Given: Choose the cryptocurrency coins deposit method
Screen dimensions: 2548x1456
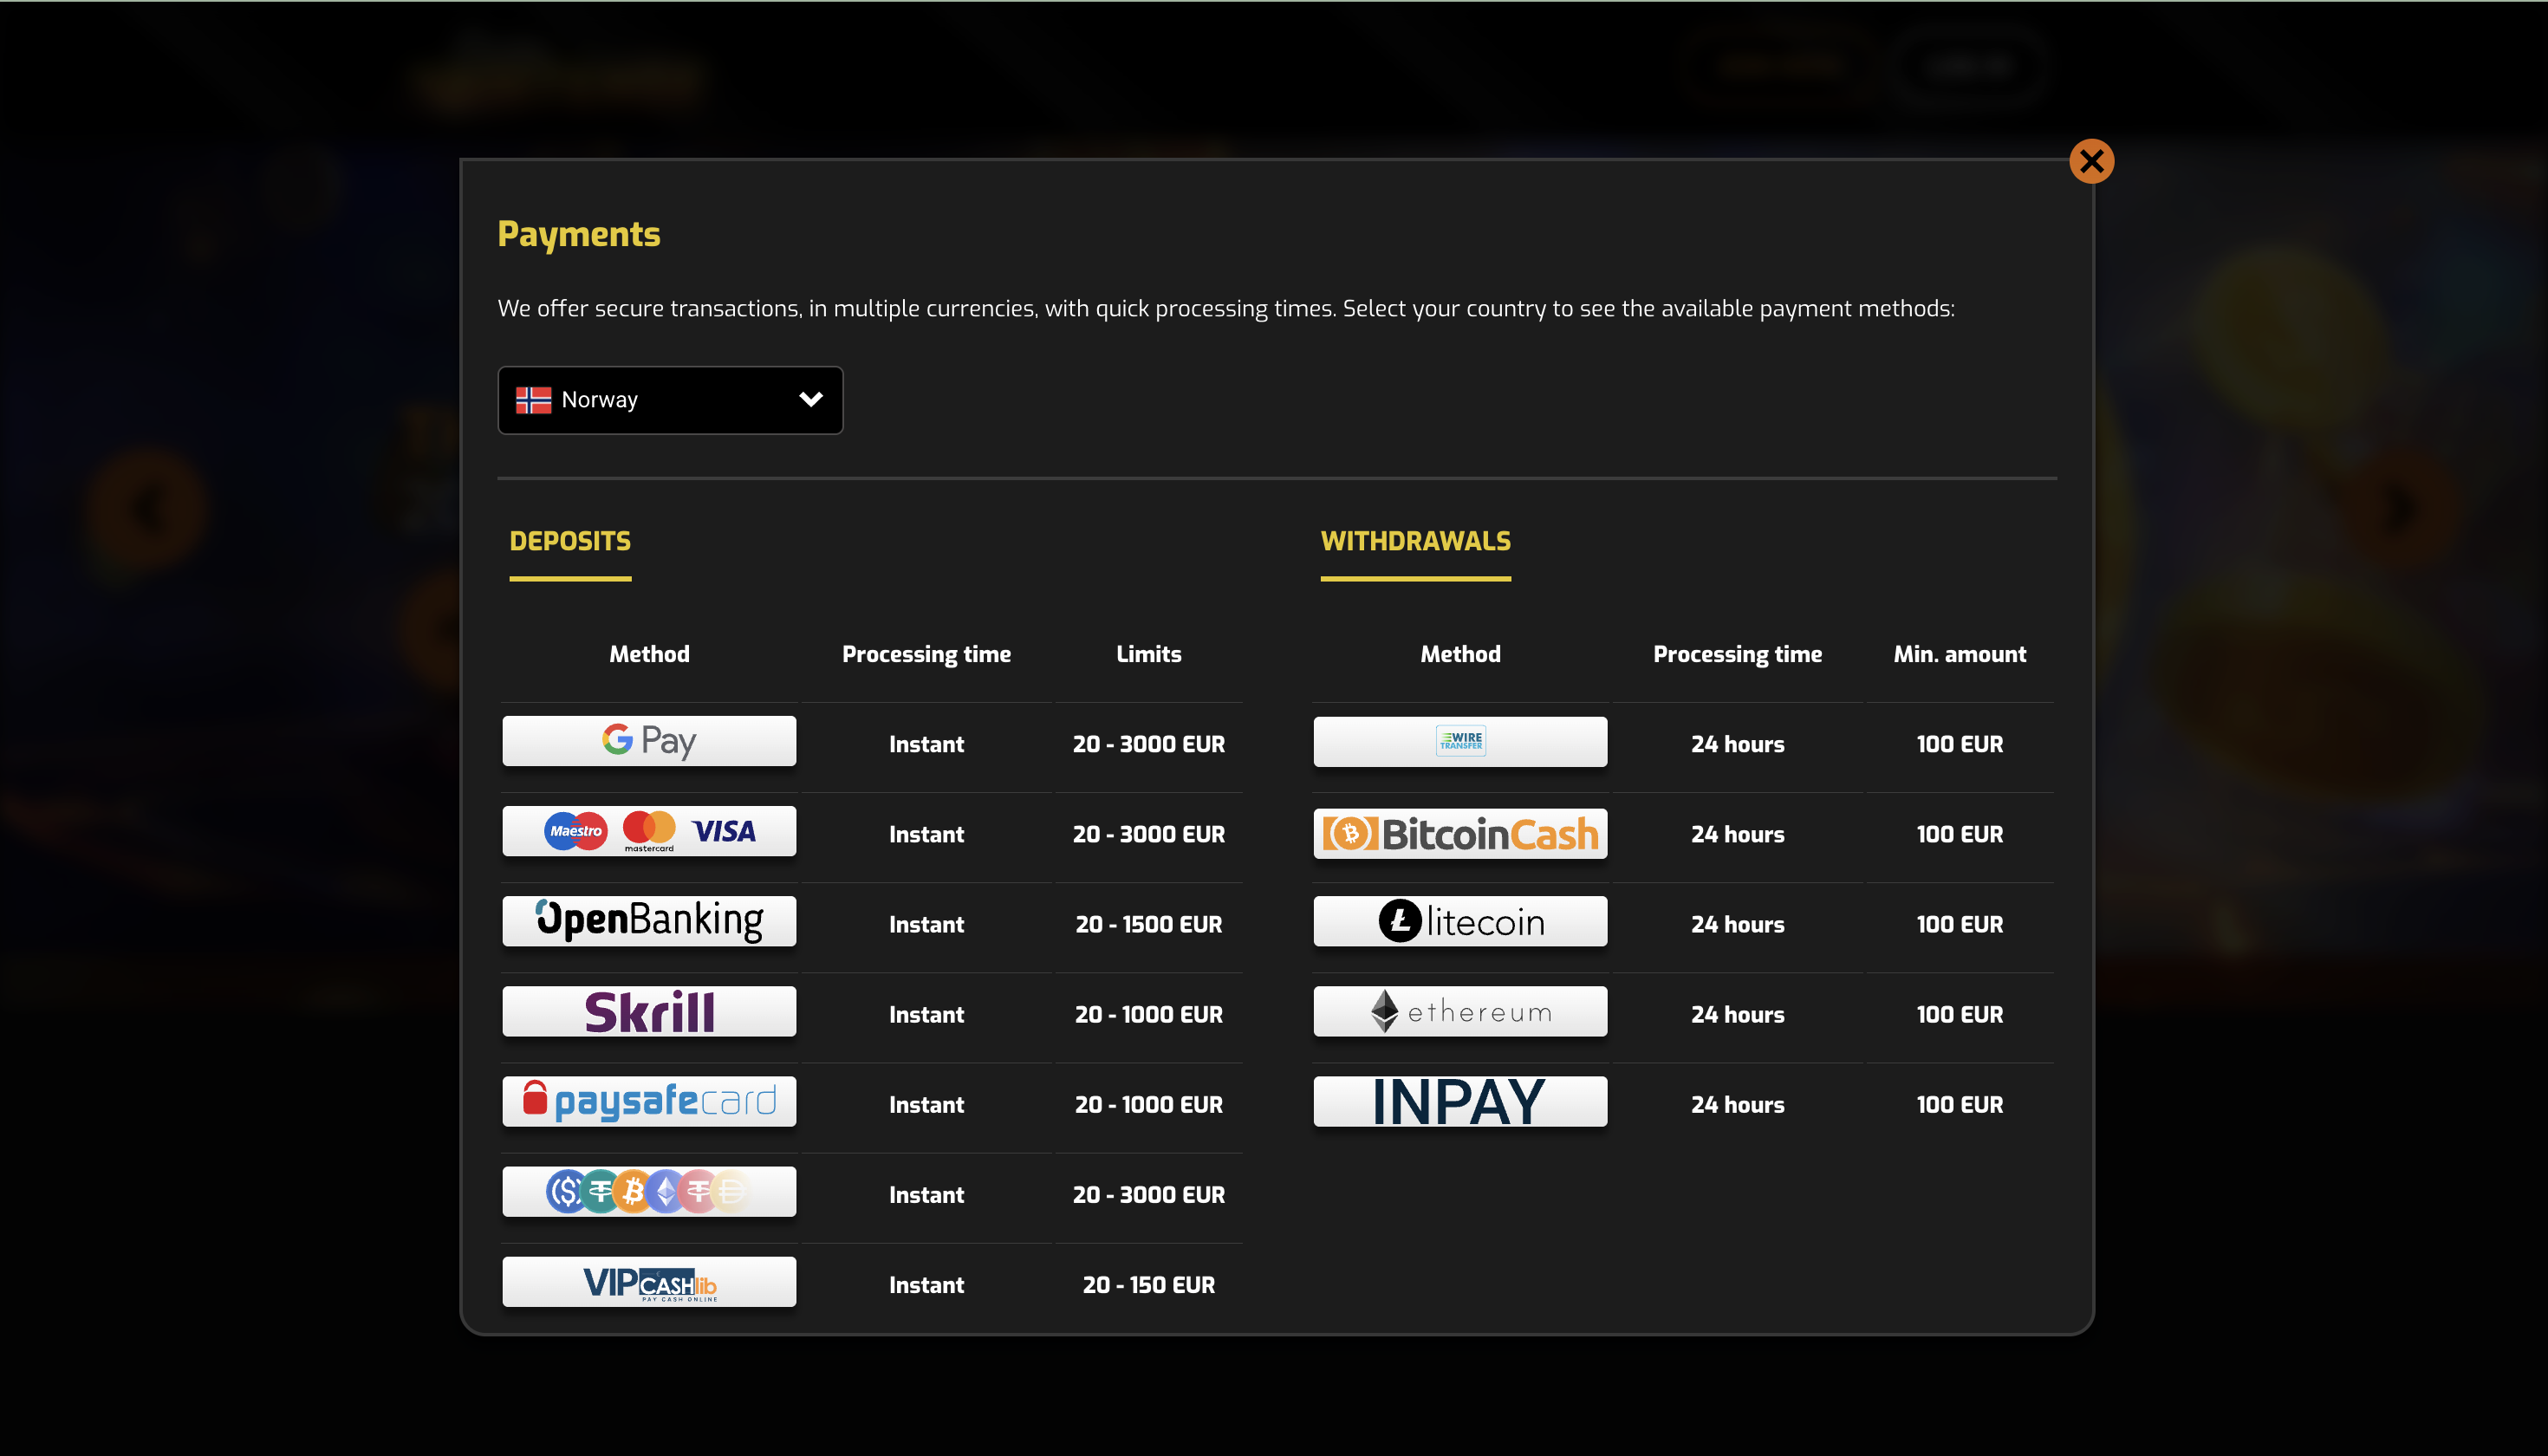Looking at the screenshot, I should [649, 1191].
